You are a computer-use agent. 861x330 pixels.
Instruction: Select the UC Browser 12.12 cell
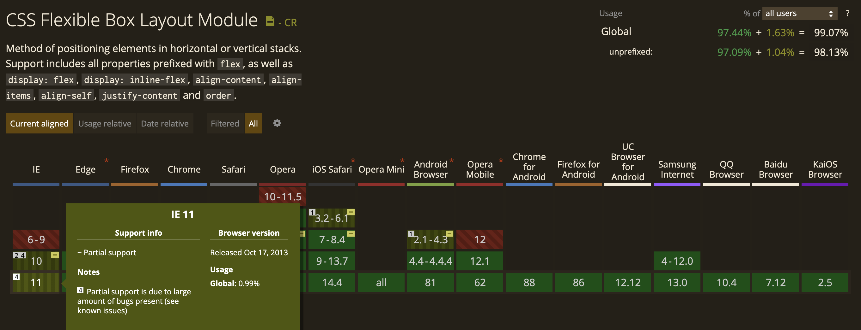pyautogui.click(x=628, y=283)
